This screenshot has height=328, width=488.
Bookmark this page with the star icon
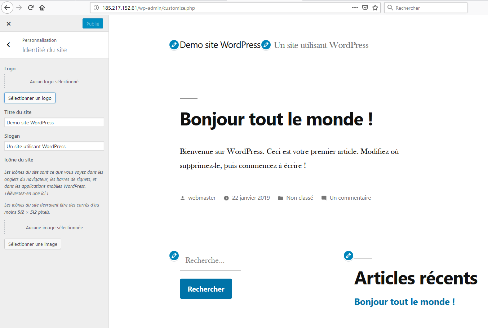pos(375,8)
